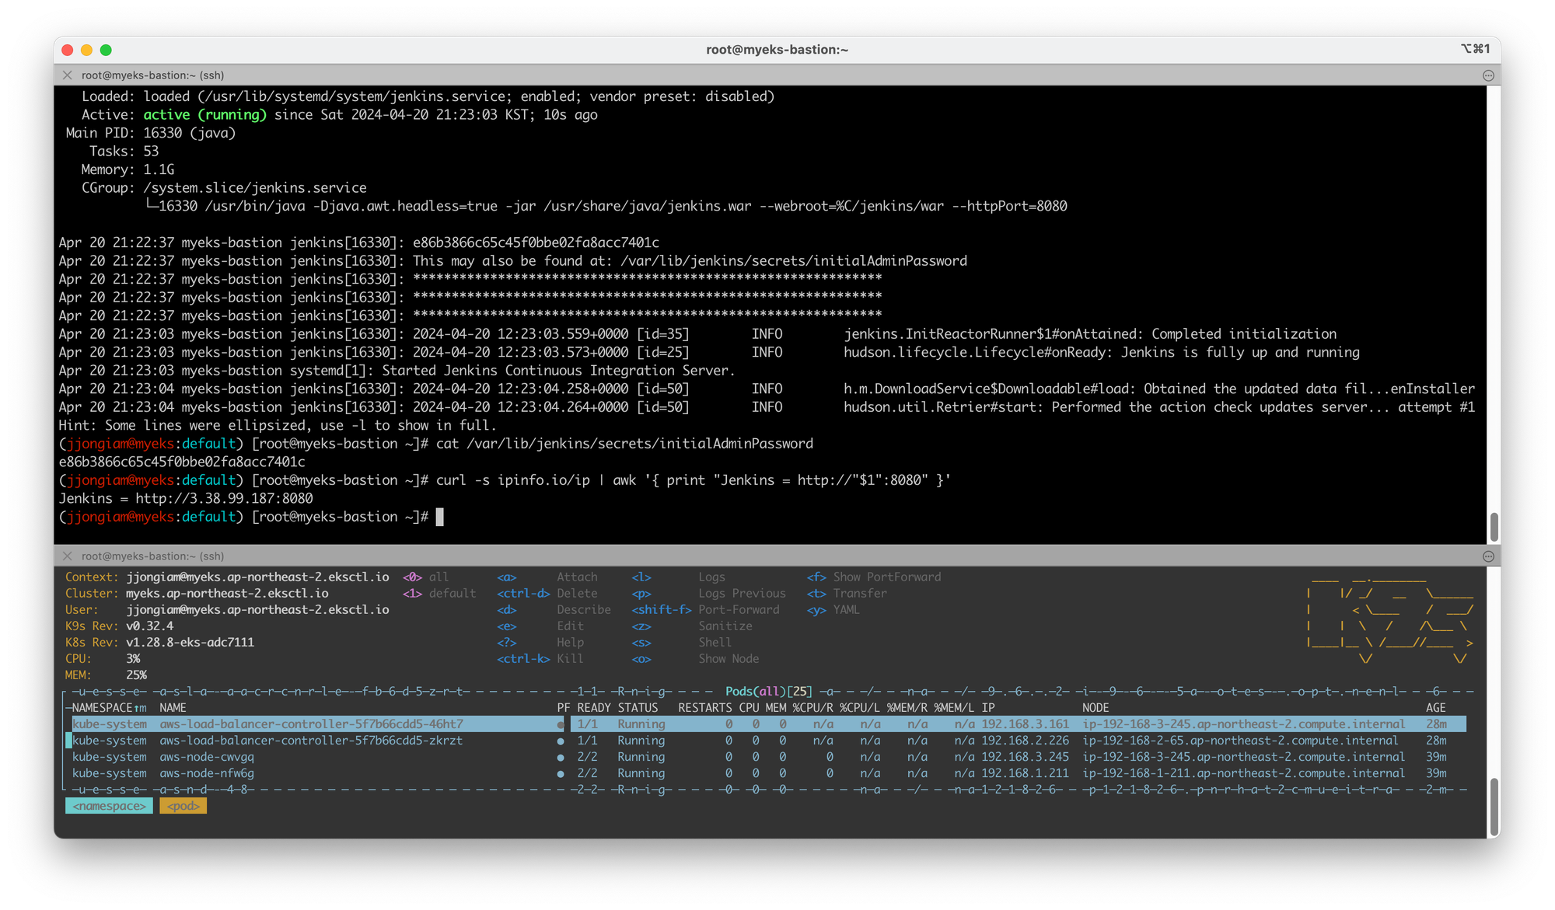Select the <pod> breadcrumb

click(x=183, y=807)
